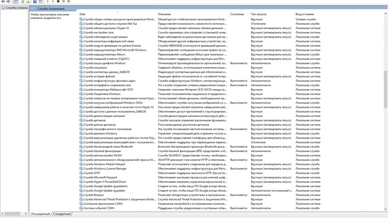Screen dimensions: 388x218
Task: Click gear icon of Служба Google Update (gupdate)
Action: [81, 191]
